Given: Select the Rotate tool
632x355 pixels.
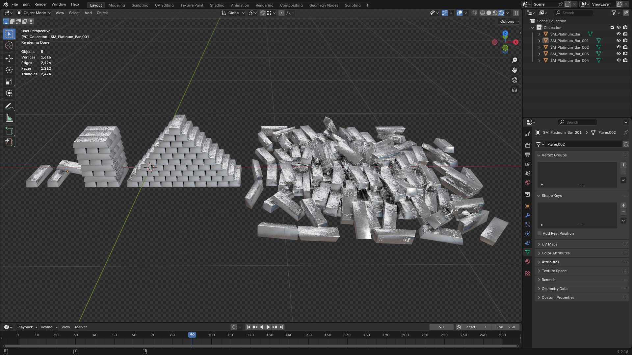Looking at the screenshot, I should [x=9, y=70].
